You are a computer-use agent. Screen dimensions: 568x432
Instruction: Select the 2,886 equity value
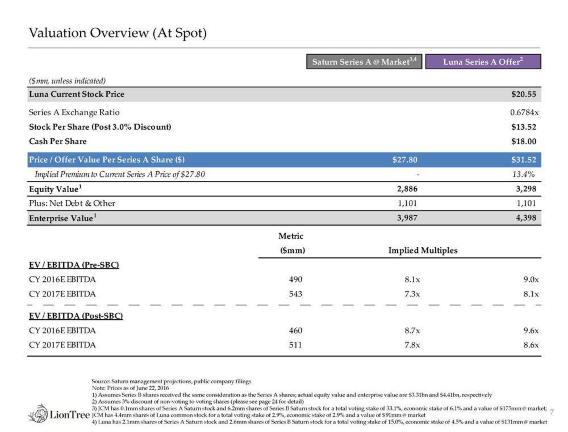click(x=407, y=189)
